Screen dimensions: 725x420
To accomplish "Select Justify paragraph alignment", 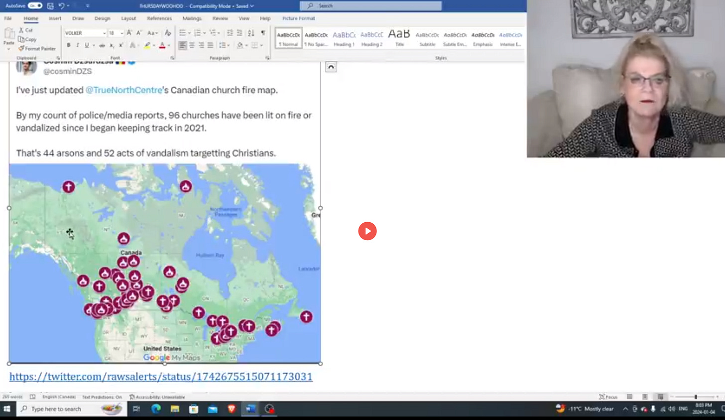I will point(210,45).
